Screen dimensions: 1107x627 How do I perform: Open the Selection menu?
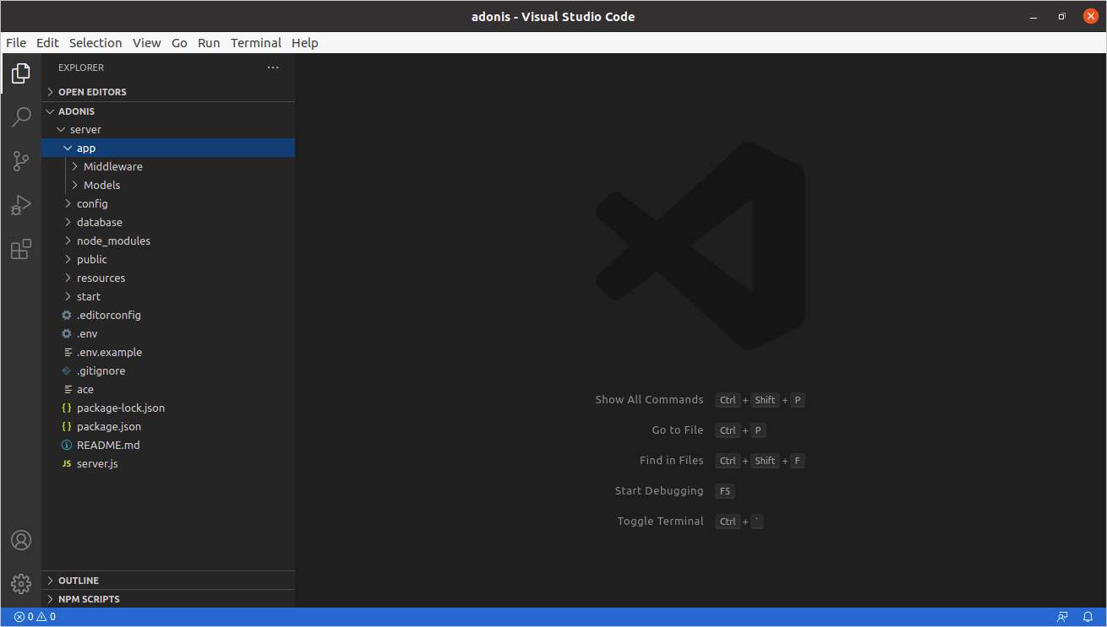pyautogui.click(x=95, y=43)
